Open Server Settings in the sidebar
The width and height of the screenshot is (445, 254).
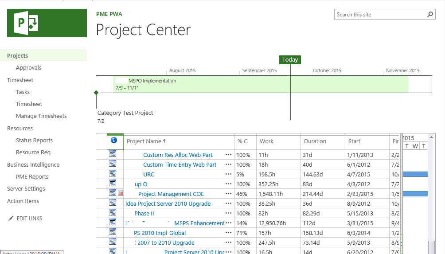coord(26,188)
